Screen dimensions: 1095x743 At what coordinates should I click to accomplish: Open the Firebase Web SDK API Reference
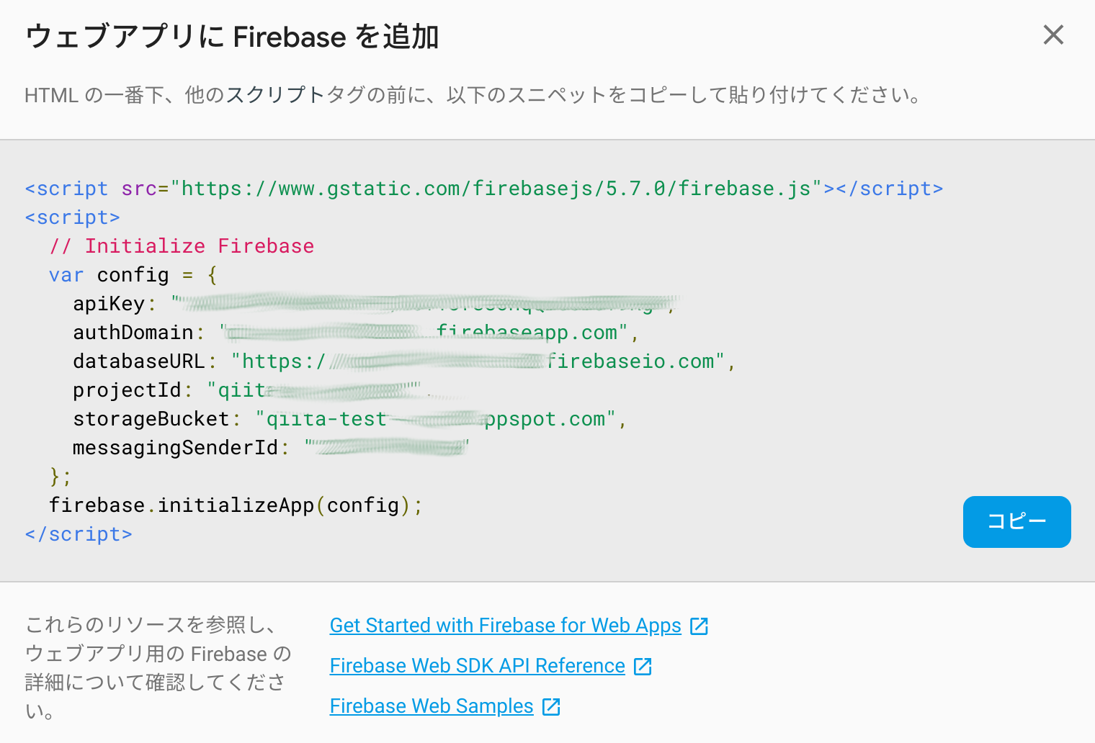[x=477, y=666]
